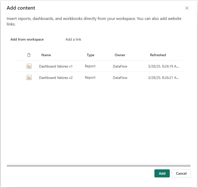The image size is (198, 188).
Task: Click DataFlow owner in Dashboard Valores v1 row
Action: pyautogui.click(x=120, y=66)
